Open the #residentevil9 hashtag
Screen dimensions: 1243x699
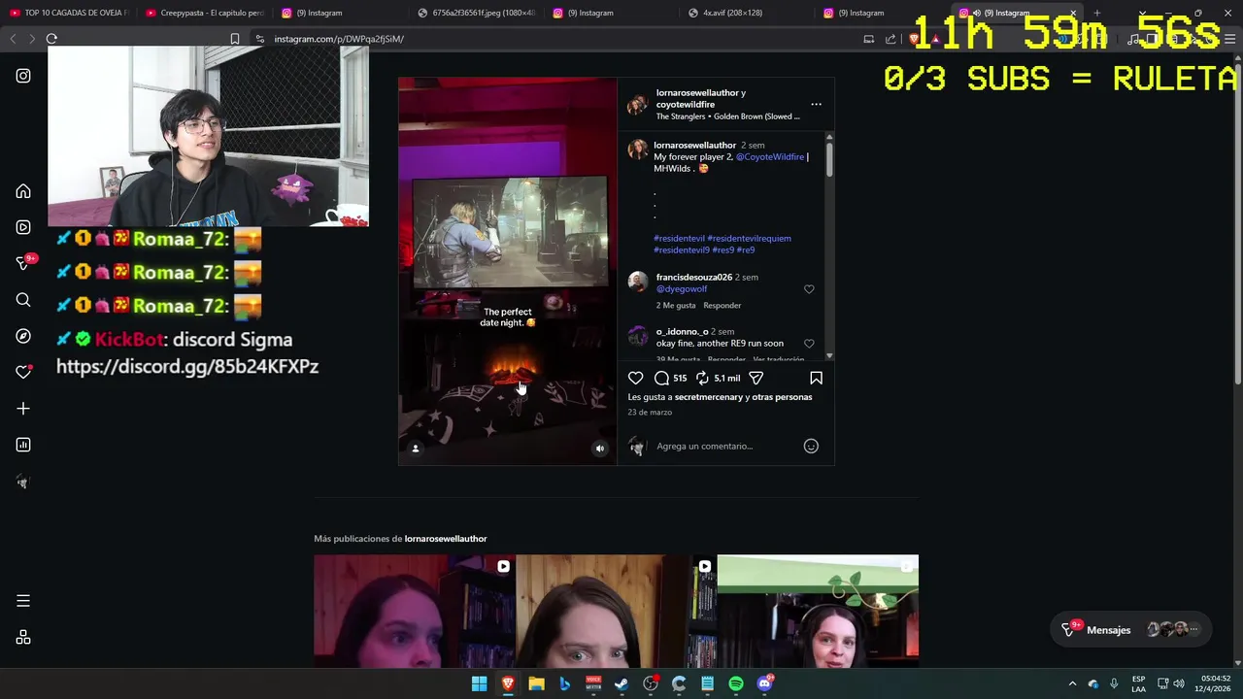[680, 250]
